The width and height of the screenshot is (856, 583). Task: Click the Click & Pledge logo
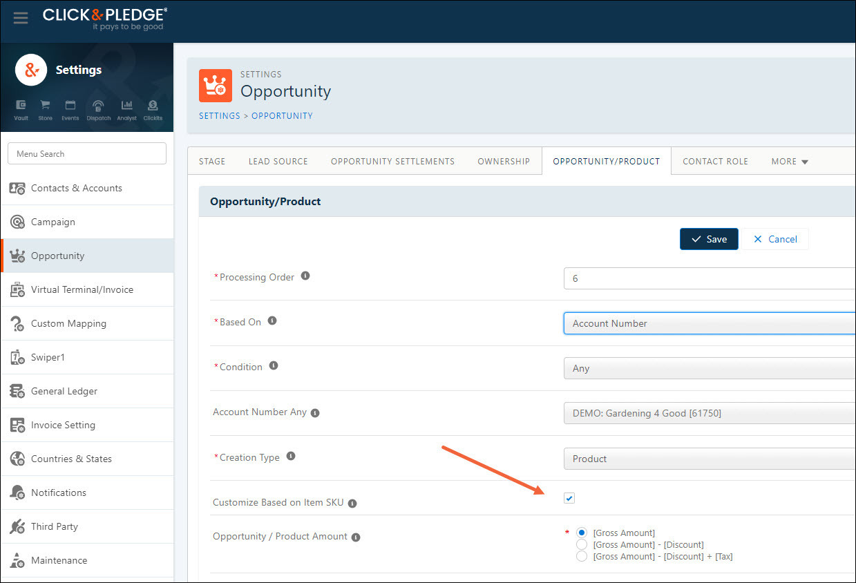coord(104,19)
